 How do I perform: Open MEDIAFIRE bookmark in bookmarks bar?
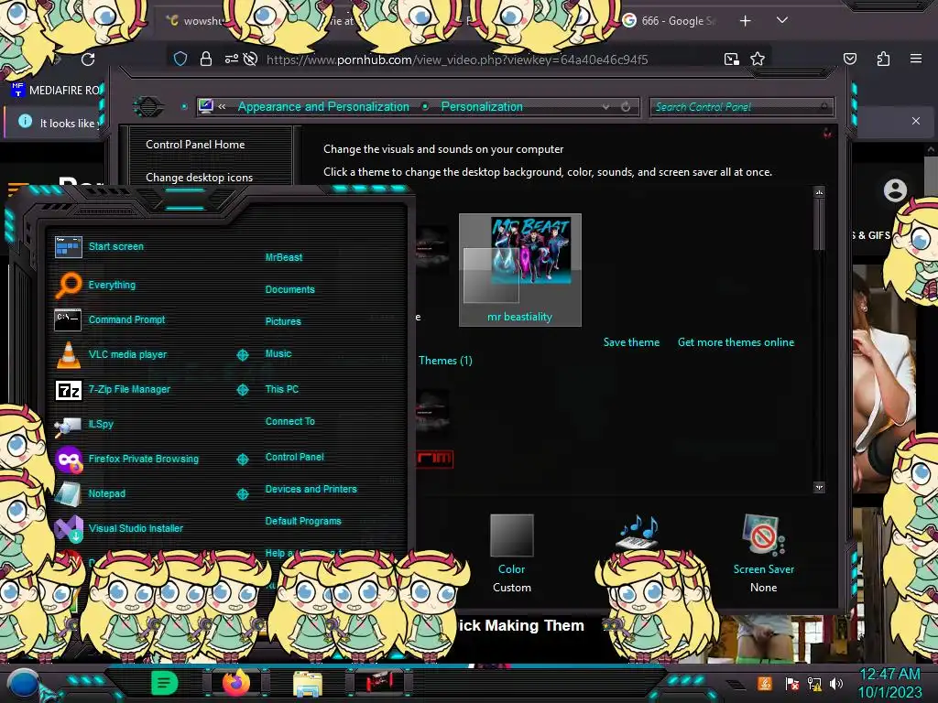[x=56, y=91]
